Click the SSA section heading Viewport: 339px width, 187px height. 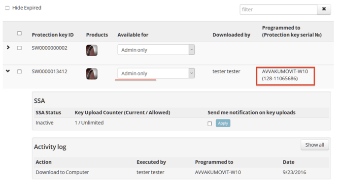(x=39, y=101)
